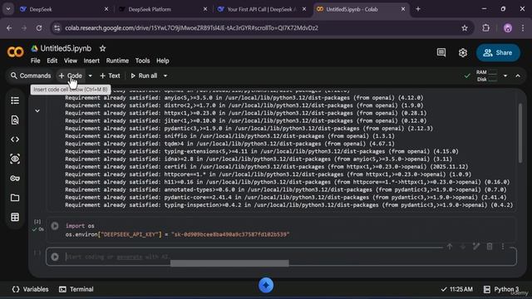Click the cell edit pencil icon

[x=476, y=247]
